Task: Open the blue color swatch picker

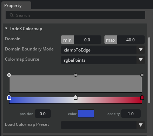Action: tap(86, 114)
